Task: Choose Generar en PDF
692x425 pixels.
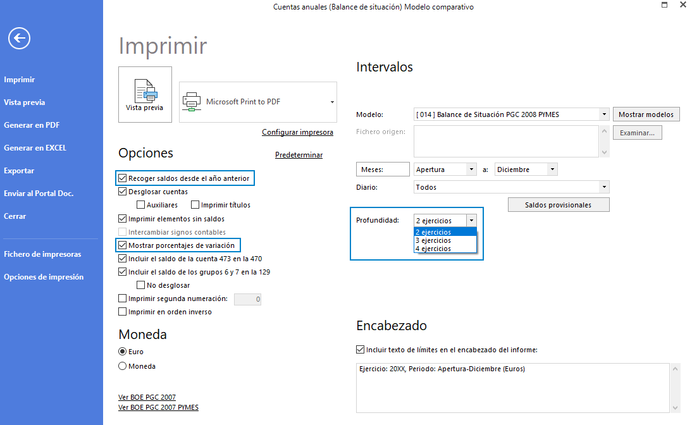Action: (x=32, y=125)
